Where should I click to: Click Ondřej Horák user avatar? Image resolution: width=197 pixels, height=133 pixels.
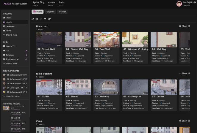[179, 4]
